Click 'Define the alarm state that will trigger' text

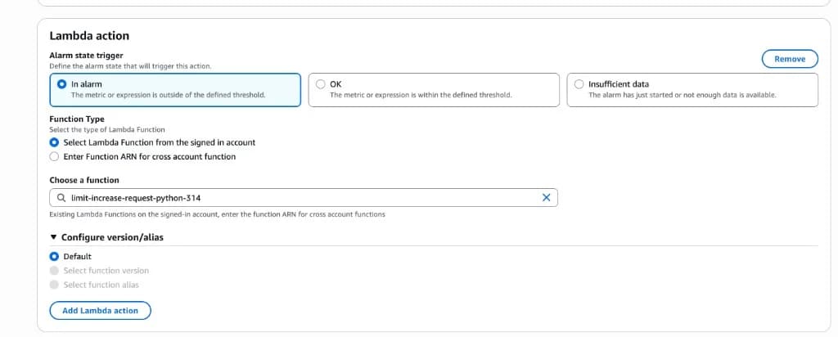130,66
